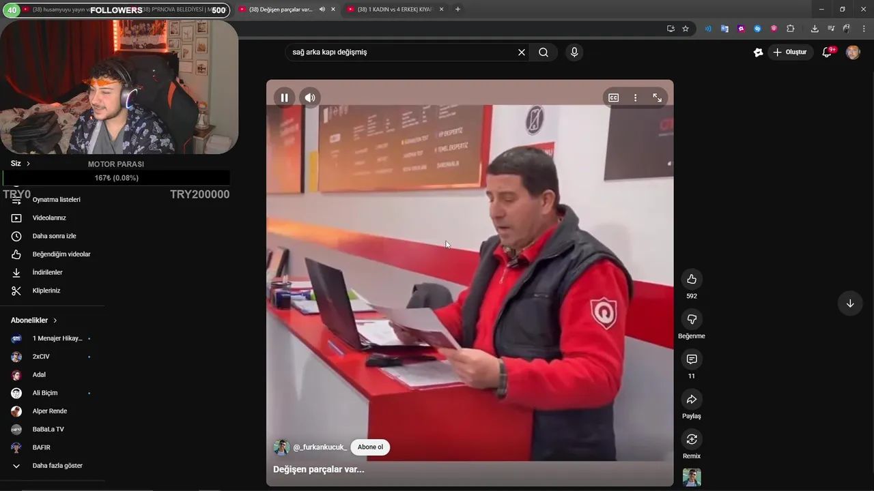Open the browser Extensions puzzle menu
Image resolution: width=874 pixels, height=491 pixels.
tap(791, 29)
